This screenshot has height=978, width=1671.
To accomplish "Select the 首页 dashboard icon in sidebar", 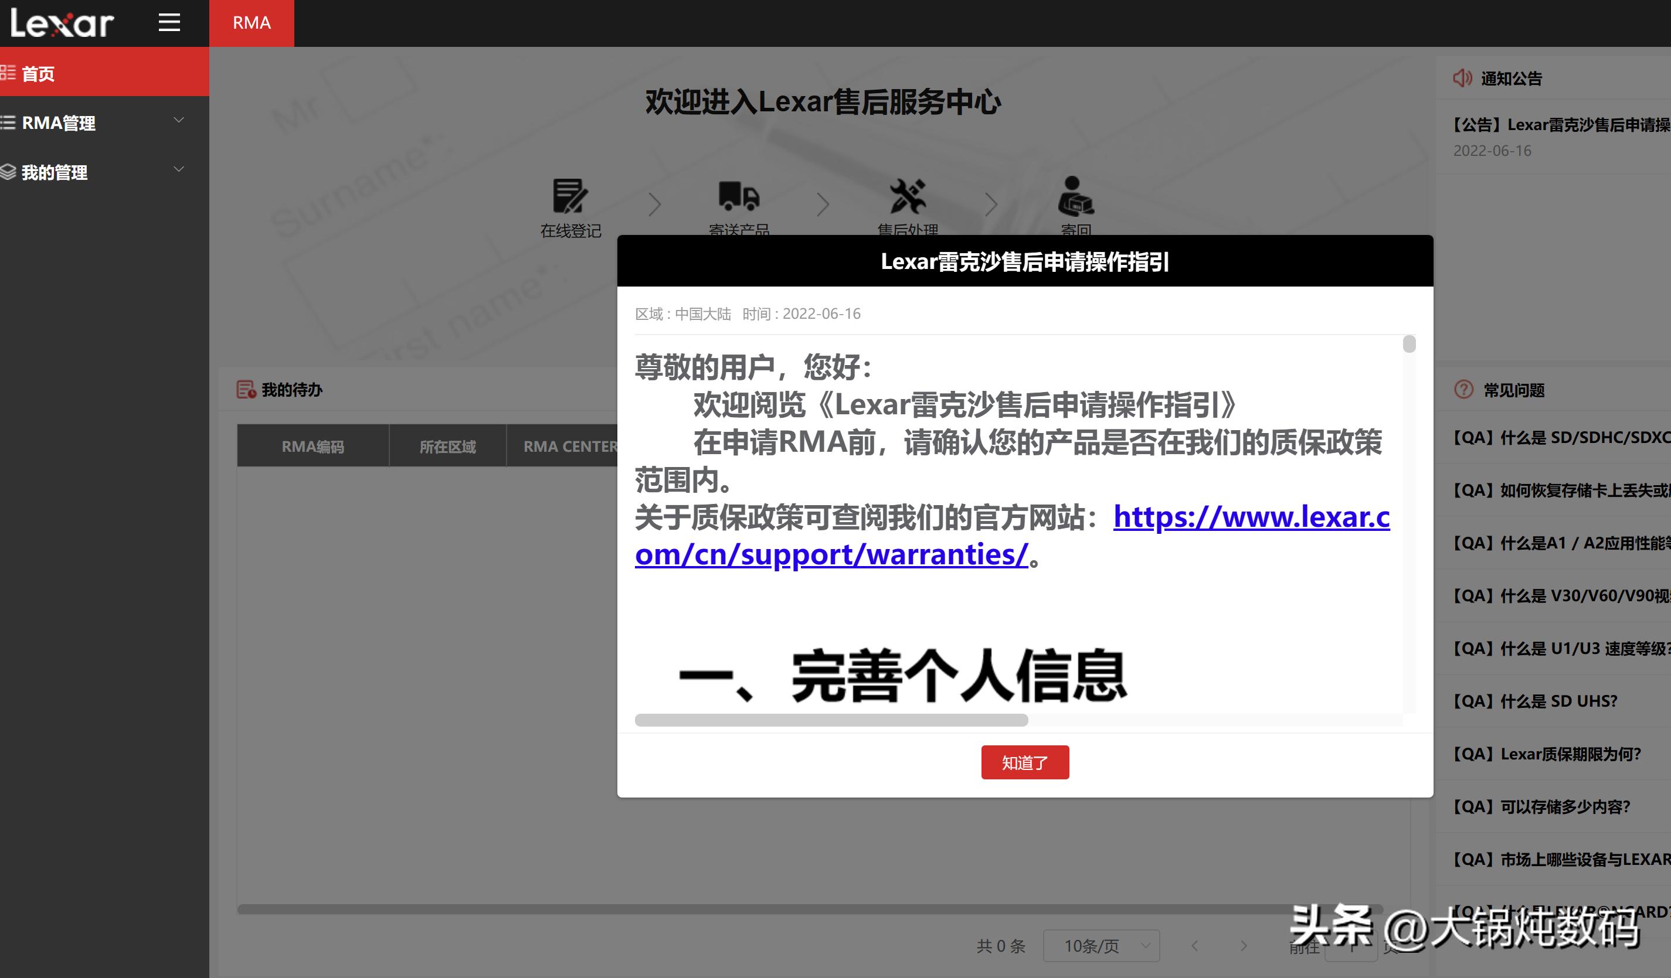I will (x=9, y=73).
